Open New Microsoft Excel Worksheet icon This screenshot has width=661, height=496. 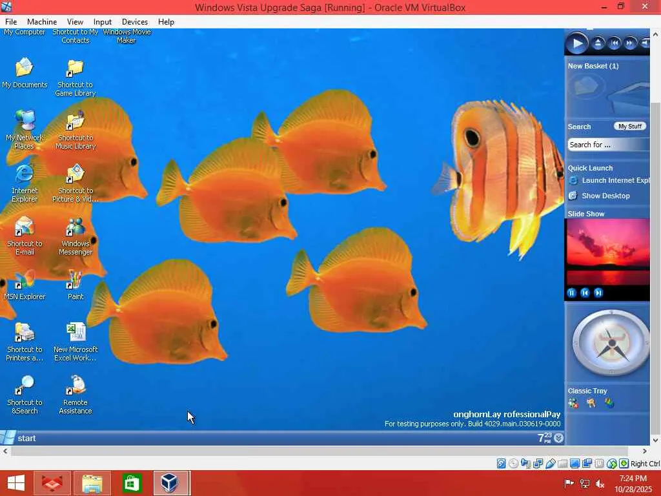coord(76,342)
